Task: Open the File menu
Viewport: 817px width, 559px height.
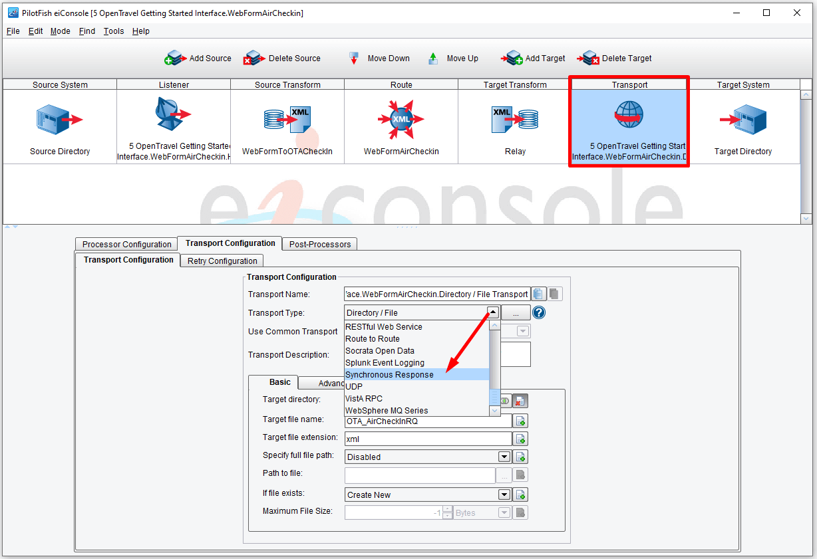Action: (13, 31)
